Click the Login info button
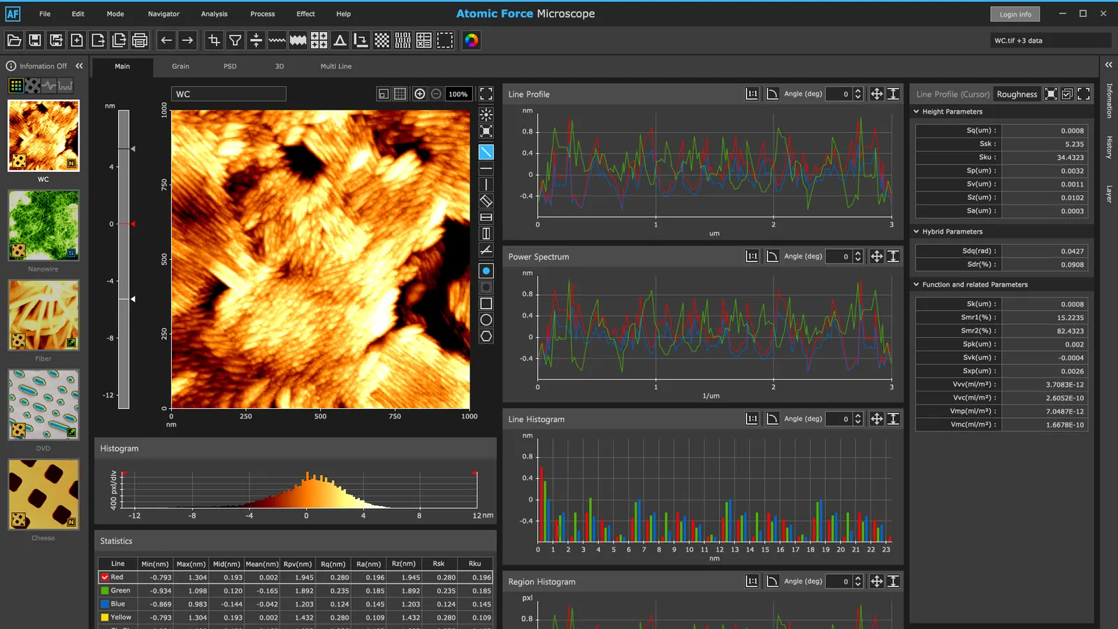 click(x=1015, y=14)
